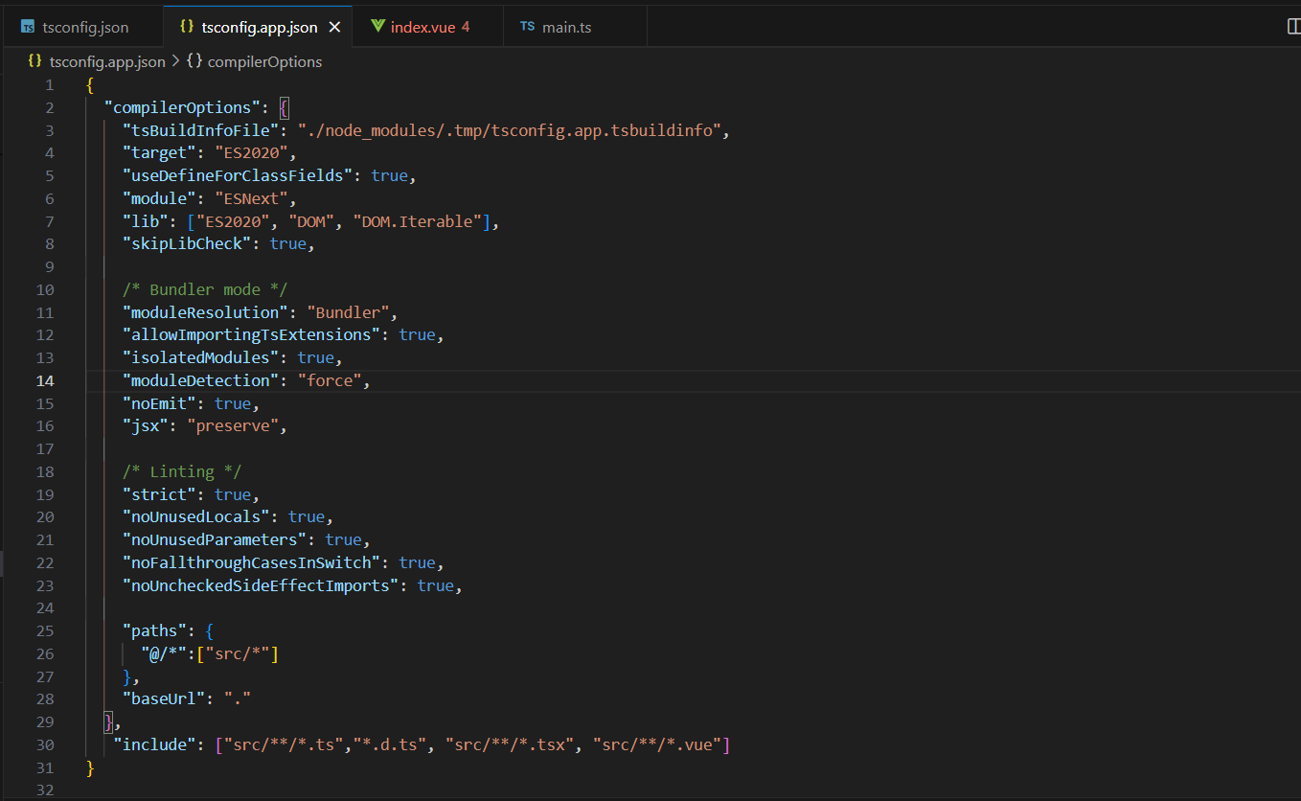Click the braces icon before breadcrumb file name
The height and width of the screenshot is (801, 1301).
click(x=35, y=61)
